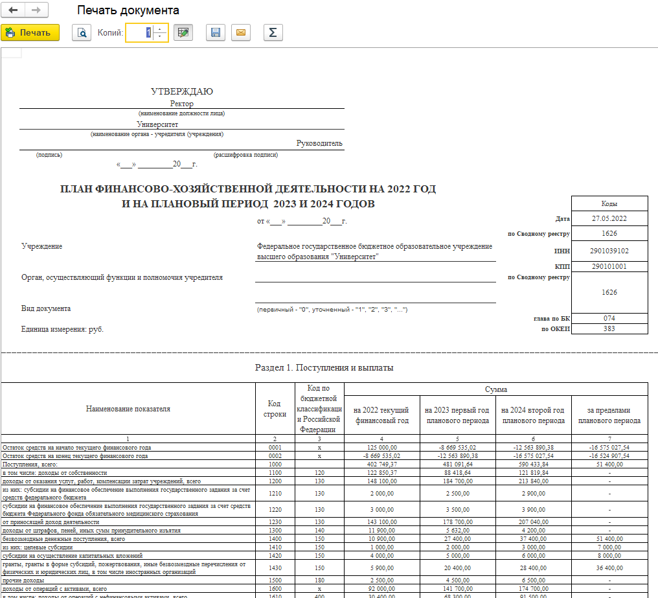Click cell value 143 100,00
The width and height of the screenshot is (658, 598).
pyautogui.click(x=382, y=522)
